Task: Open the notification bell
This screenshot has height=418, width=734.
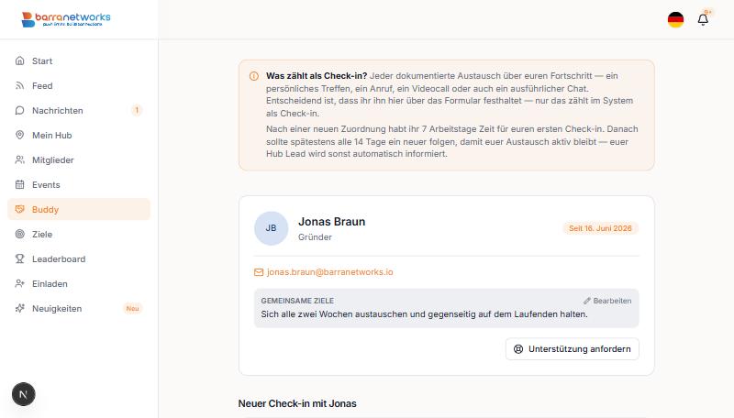Action: point(703,19)
